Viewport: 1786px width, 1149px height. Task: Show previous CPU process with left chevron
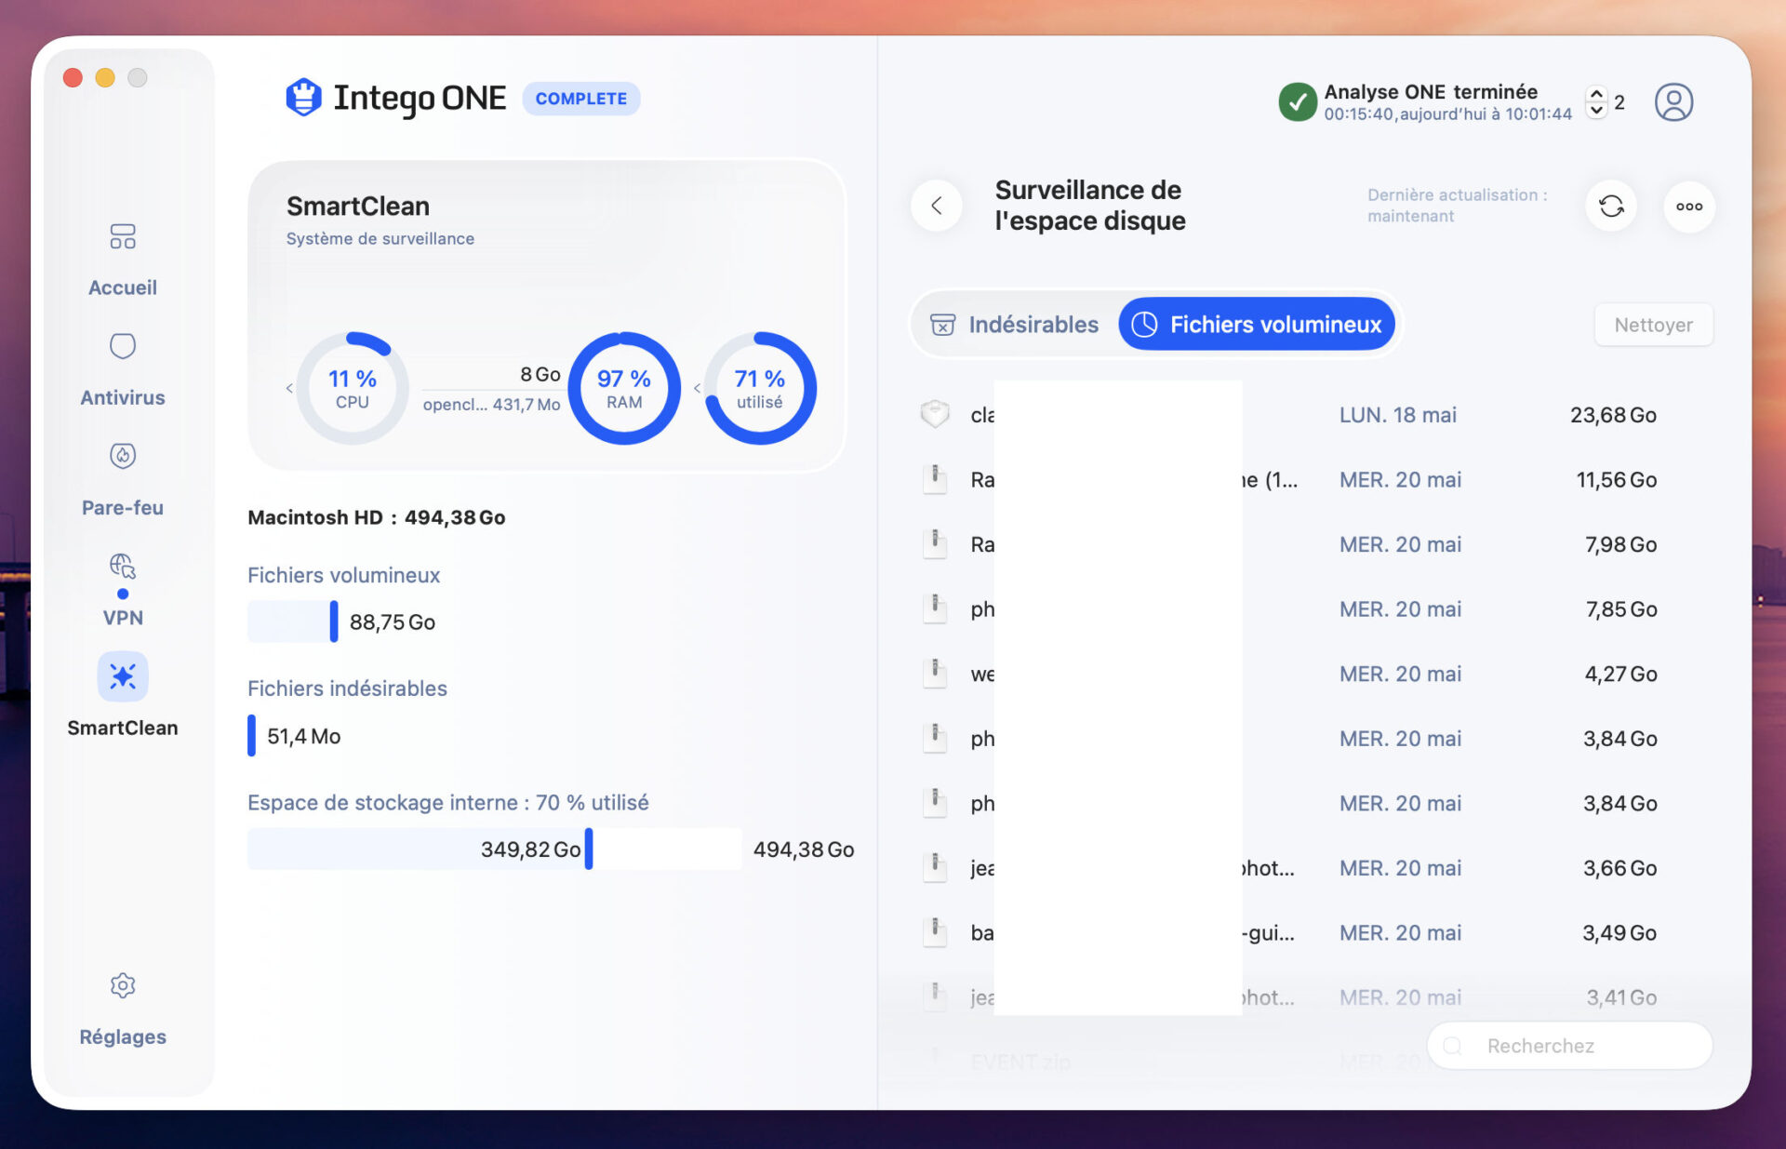(x=289, y=388)
